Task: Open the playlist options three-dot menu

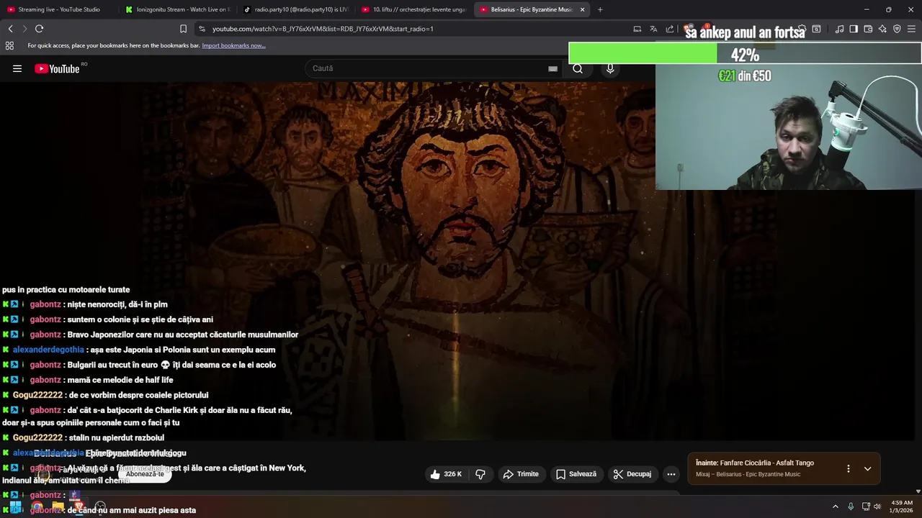Action: [x=848, y=468]
